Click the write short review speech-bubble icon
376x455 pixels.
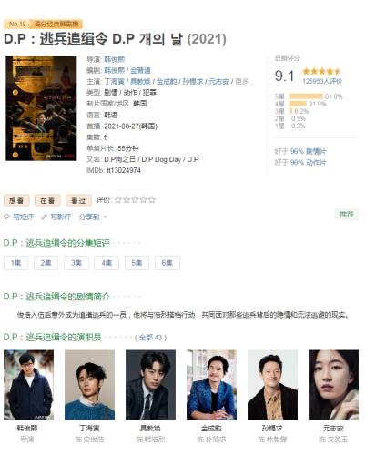pos(6,217)
